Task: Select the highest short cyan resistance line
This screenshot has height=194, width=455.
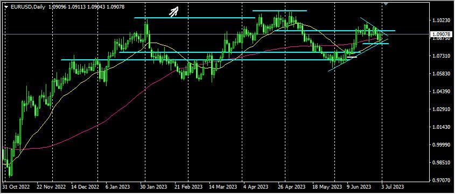Action: pos(279,11)
